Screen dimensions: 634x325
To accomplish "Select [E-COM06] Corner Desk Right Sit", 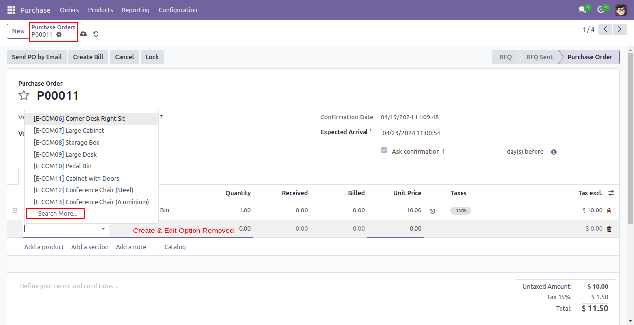I will (x=92, y=118).
